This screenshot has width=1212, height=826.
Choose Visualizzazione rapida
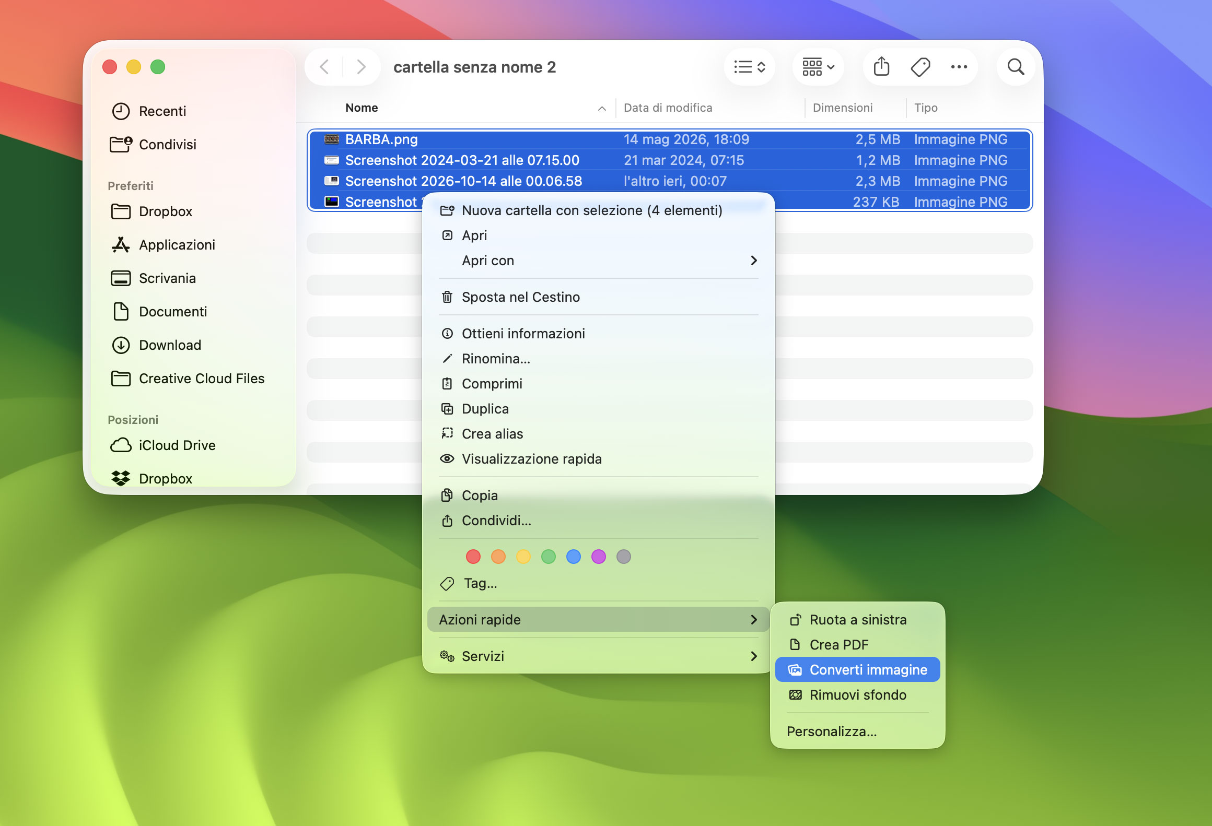point(598,459)
